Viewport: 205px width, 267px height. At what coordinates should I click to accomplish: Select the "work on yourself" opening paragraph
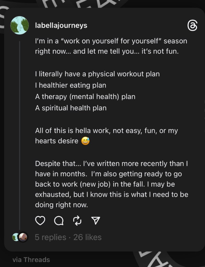pyautogui.click(x=111, y=46)
